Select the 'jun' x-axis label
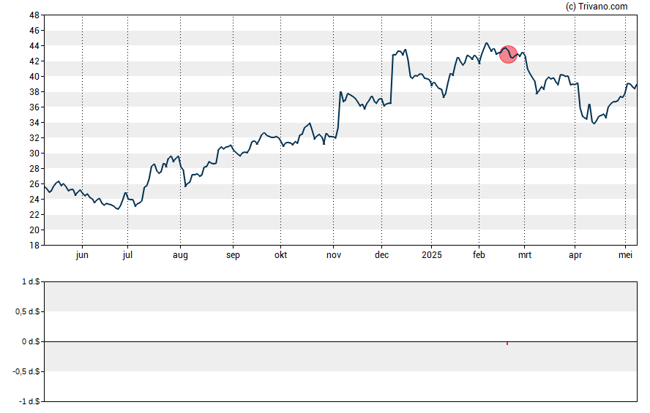The height and width of the screenshot is (413, 650). (82, 255)
